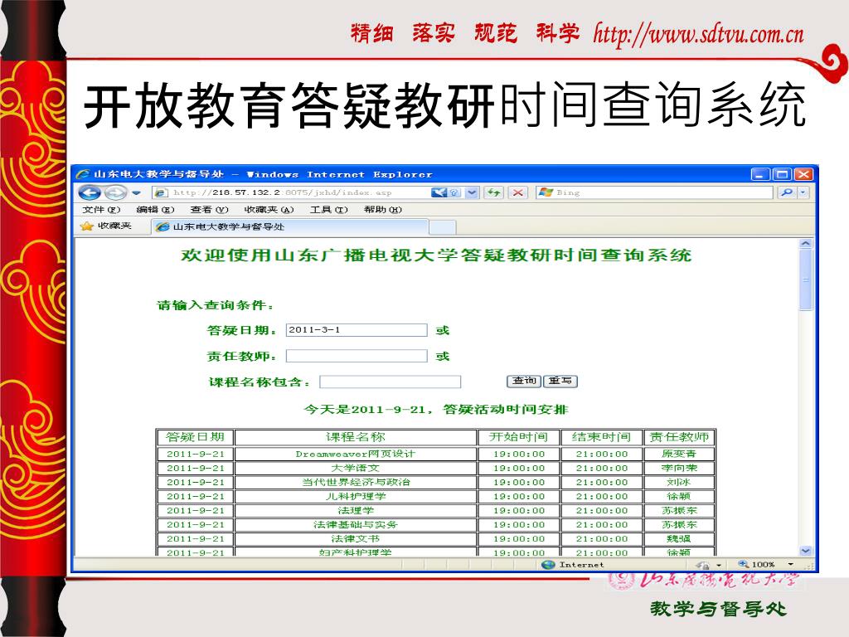The width and height of the screenshot is (849, 637).
Task: Click the 大学语文 course cell
Action: 355,468
